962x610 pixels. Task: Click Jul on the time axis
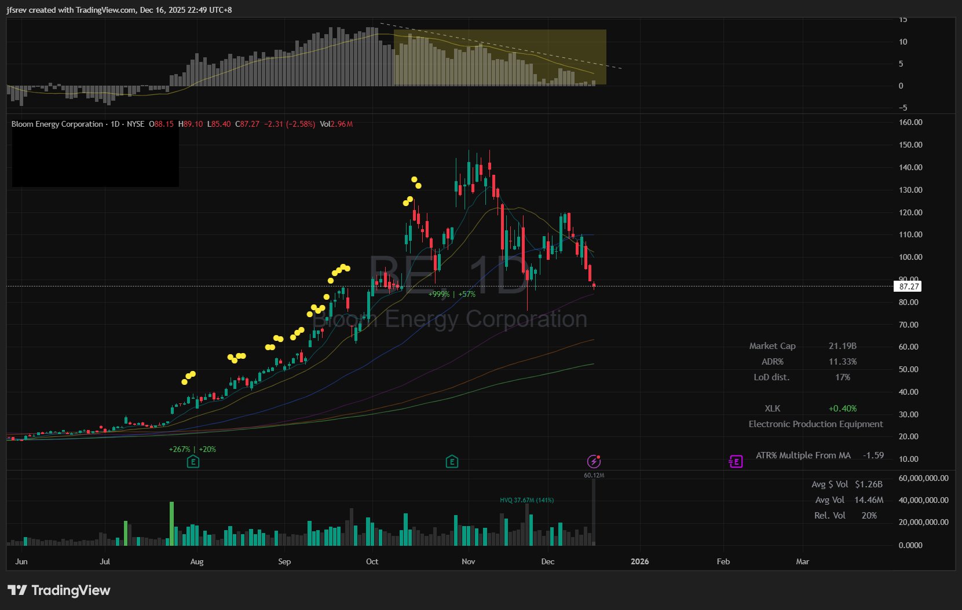coord(105,561)
